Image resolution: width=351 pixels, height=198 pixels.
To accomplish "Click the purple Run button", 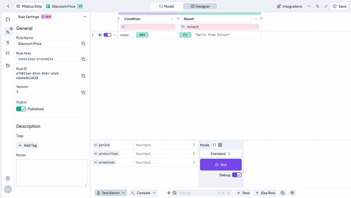I will [x=221, y=165].
